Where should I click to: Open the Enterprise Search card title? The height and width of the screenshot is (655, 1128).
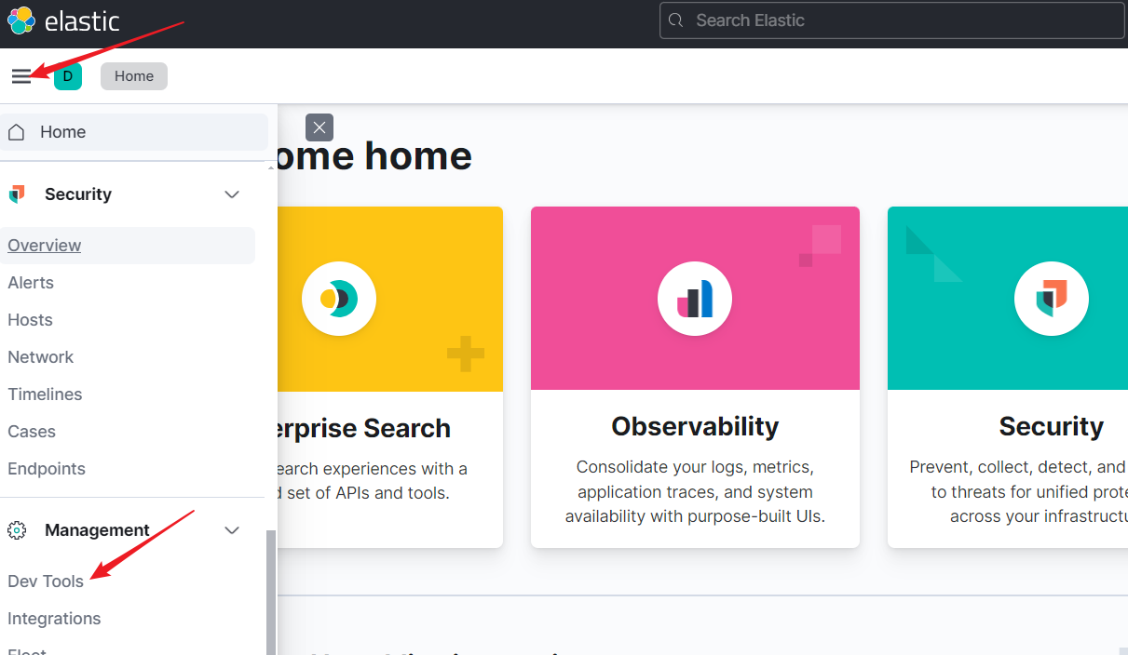pyautogui.click(x=364, y=429)
